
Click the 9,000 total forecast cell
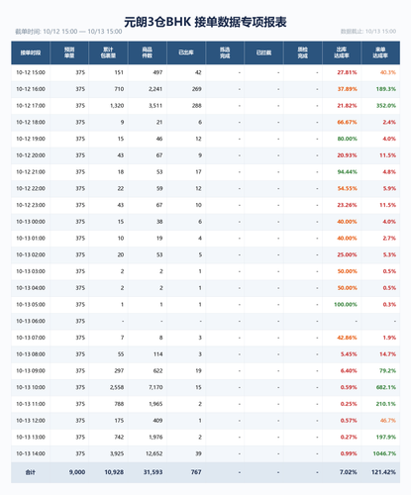[x=77, y=472]
